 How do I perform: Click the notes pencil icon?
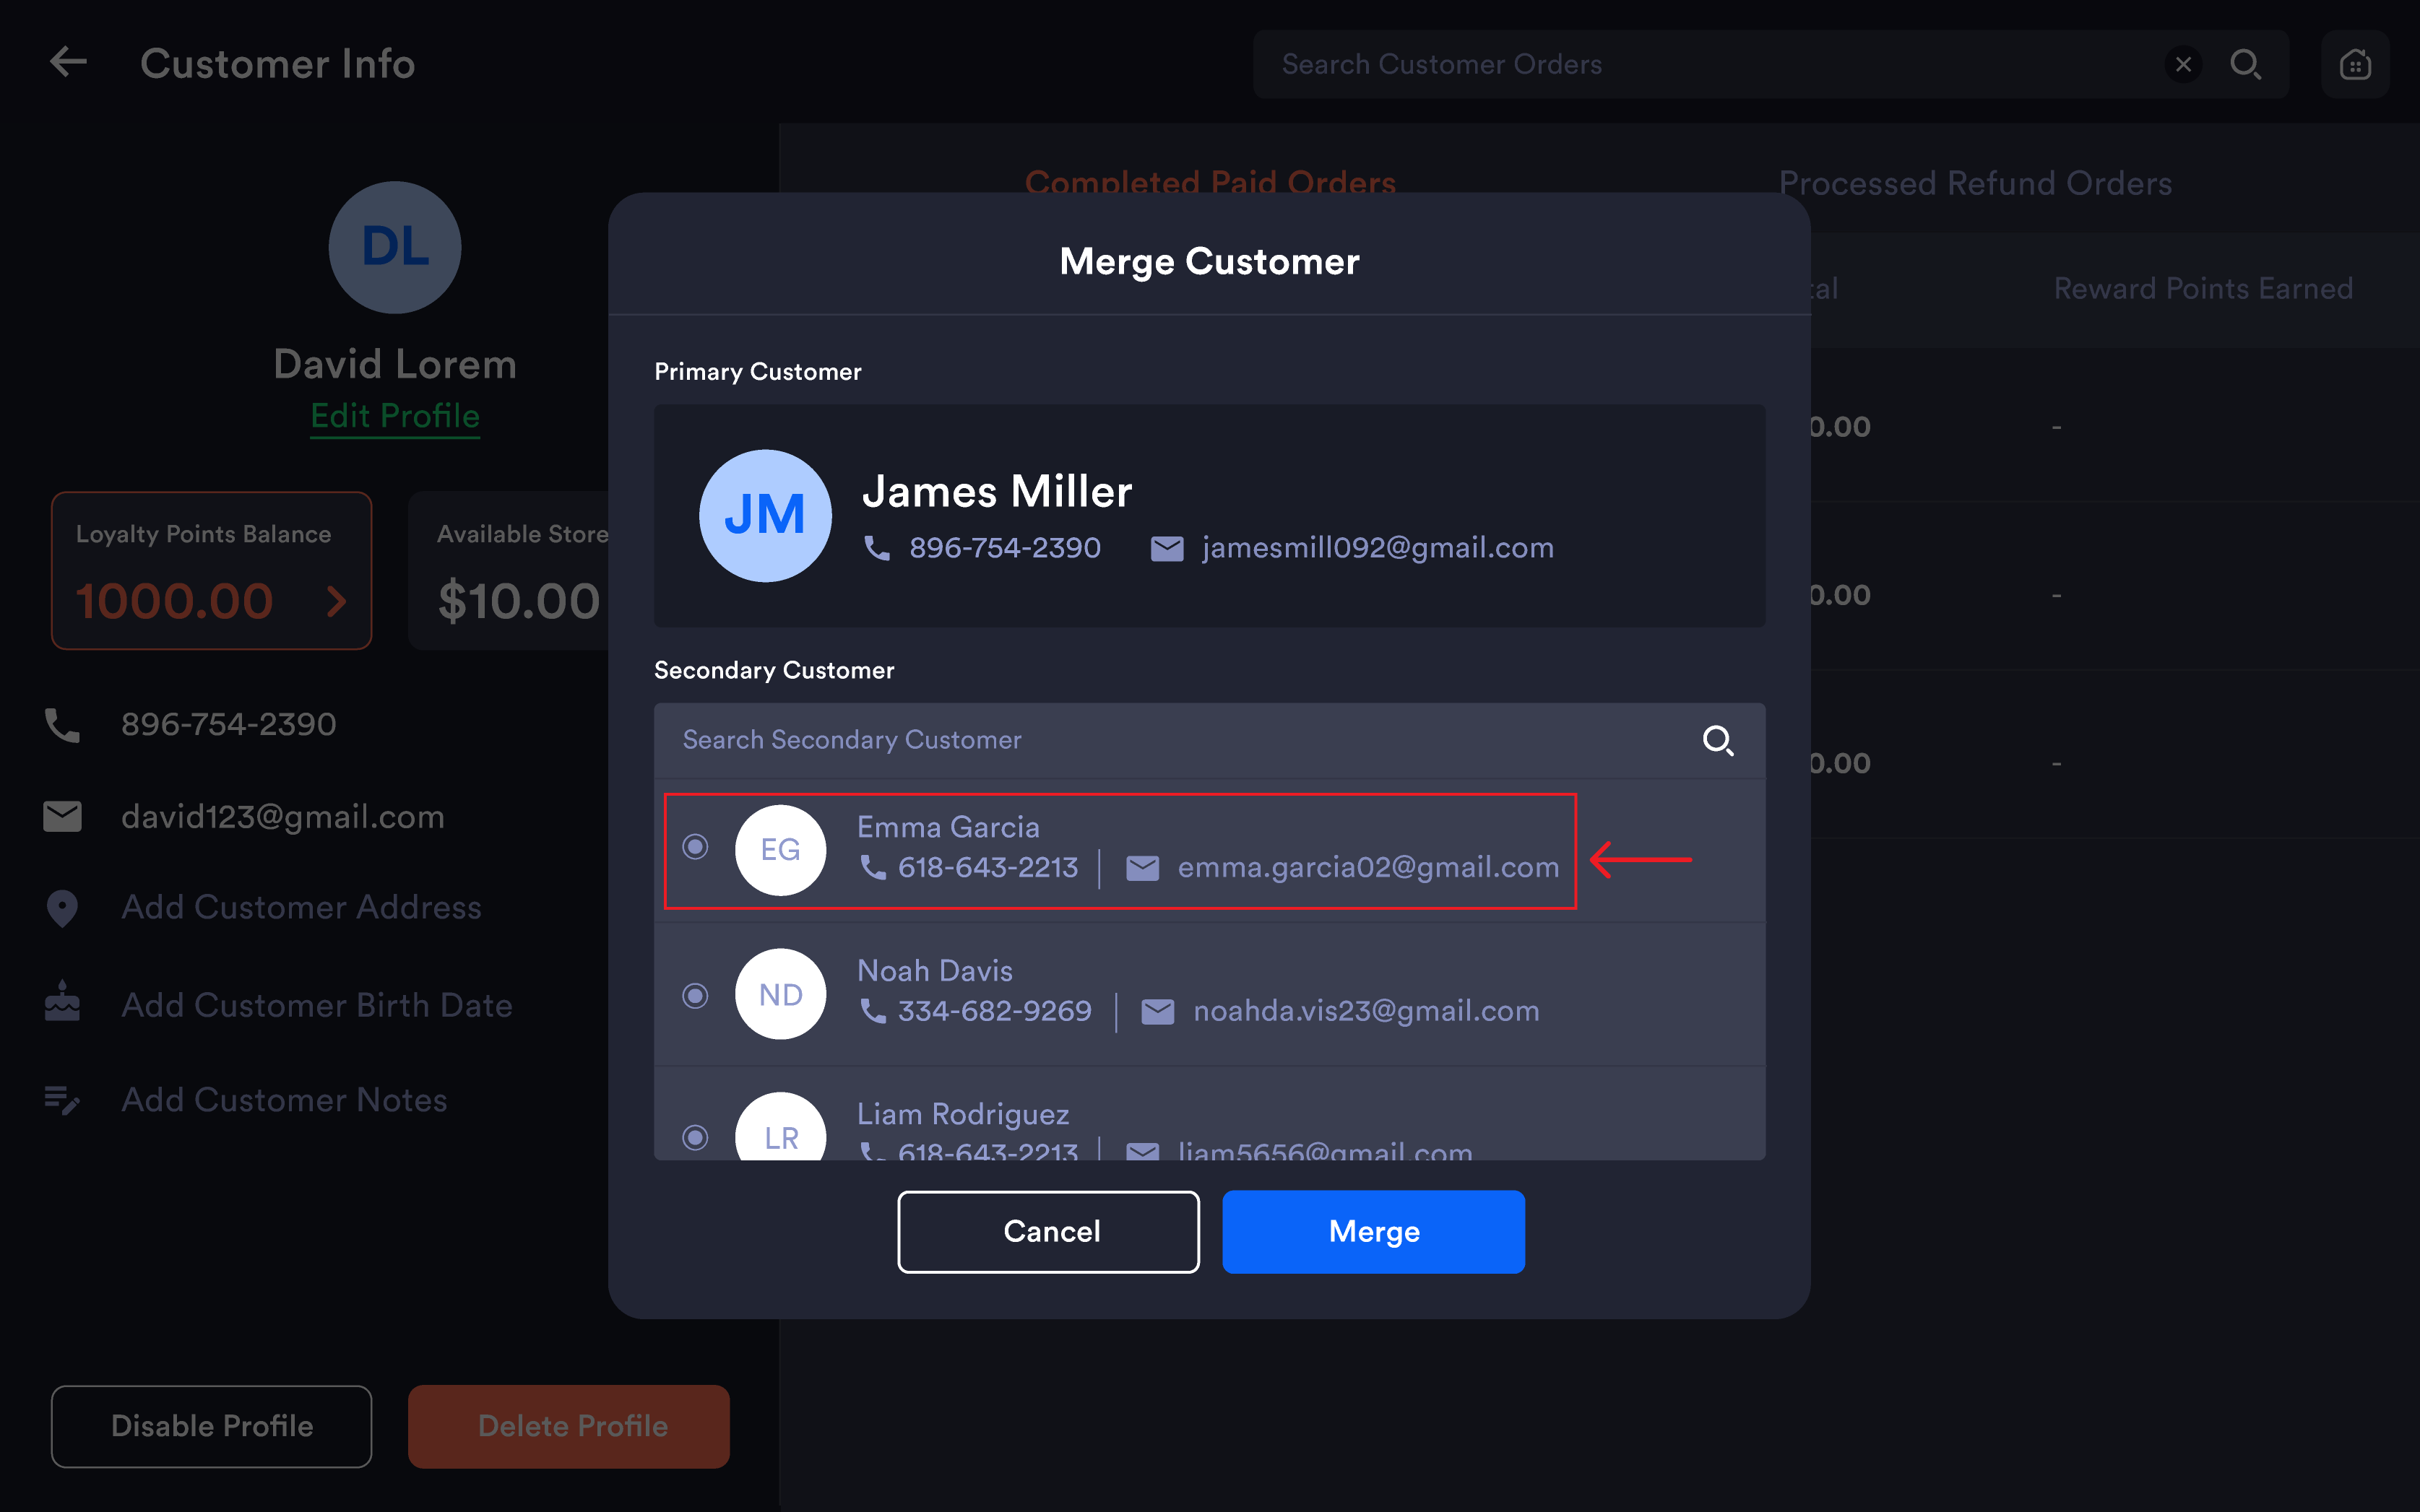[x=62, y=1100]
